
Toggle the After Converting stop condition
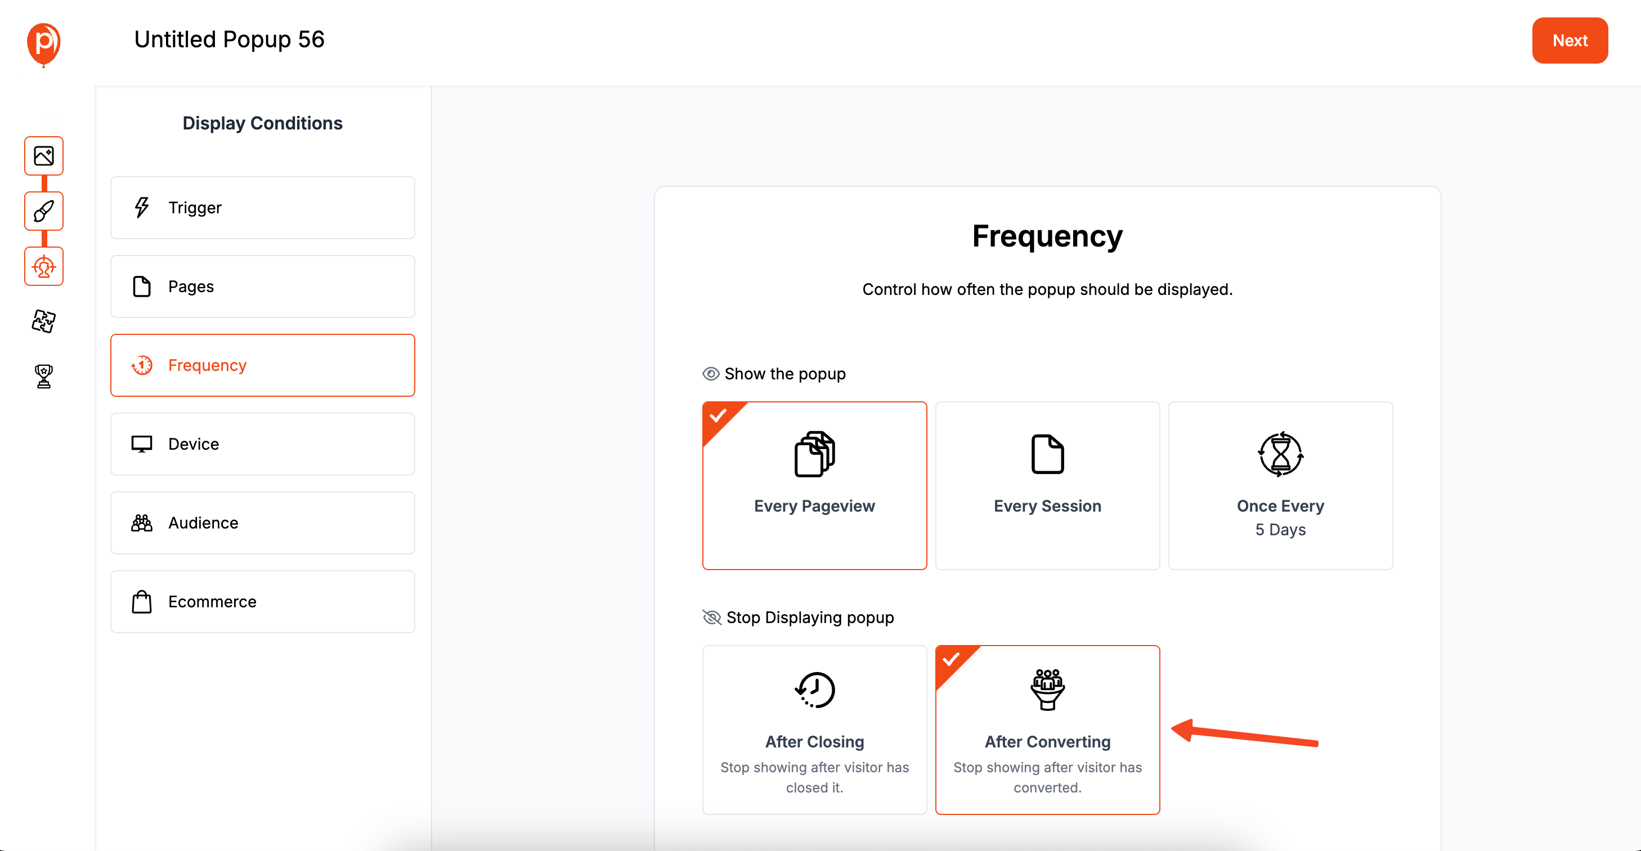[1047, 730]
